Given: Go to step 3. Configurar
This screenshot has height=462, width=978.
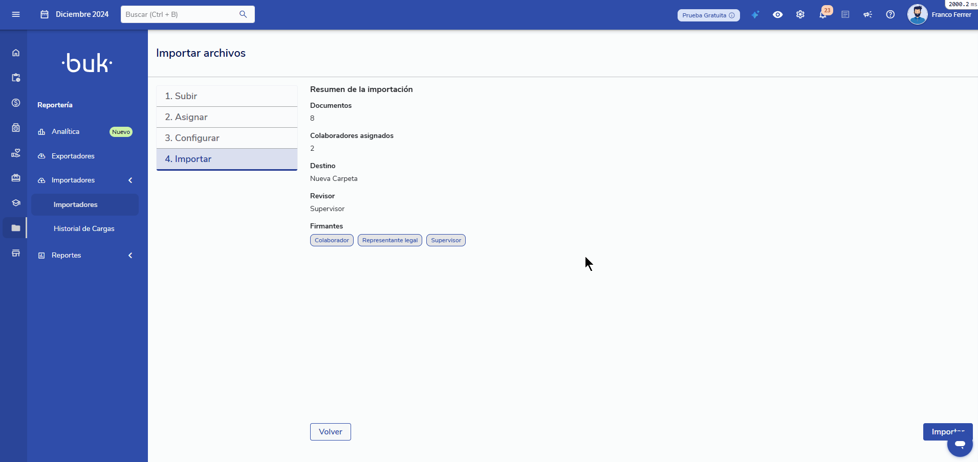Looking at the screenshot, I should pyautogui.click(x=227, y=138).
